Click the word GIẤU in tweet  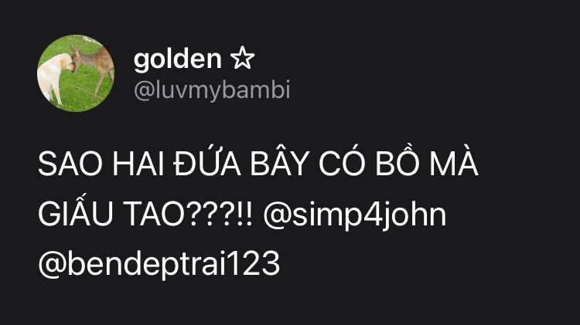pos(76,212)
